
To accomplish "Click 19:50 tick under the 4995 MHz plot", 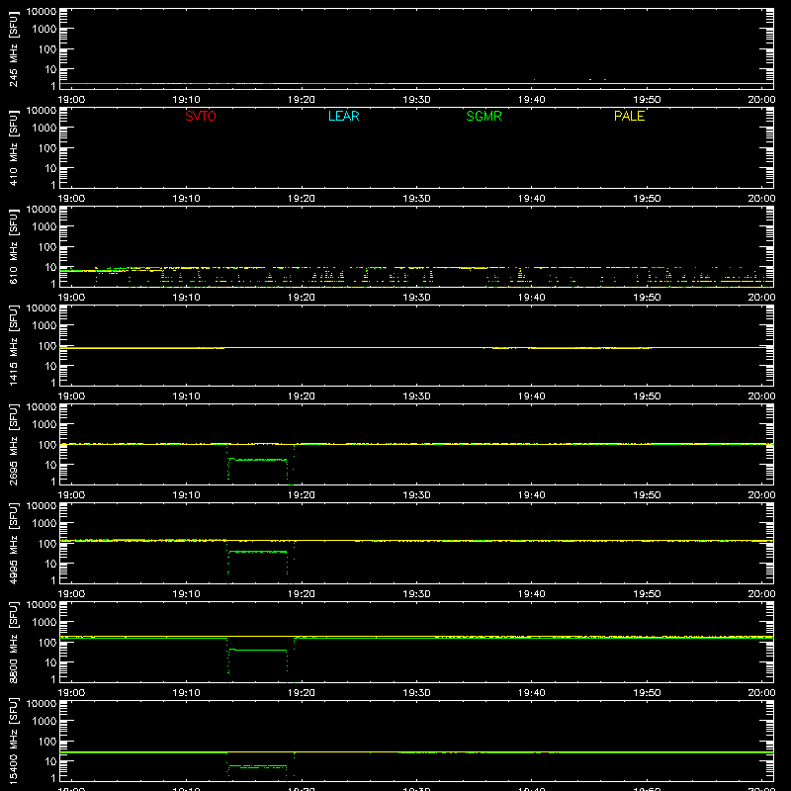I will click(x=647, y=594).
